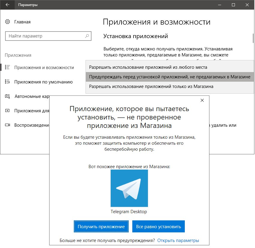Select Предупреждать перед установкой приложений option
Viewport: 255px width, 248px height.
(170, 77)
